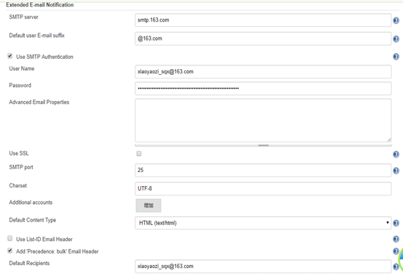Open help for Default user E-mail suffix
Viewport: 403px width, 276px height.
(x=396, y=39)
